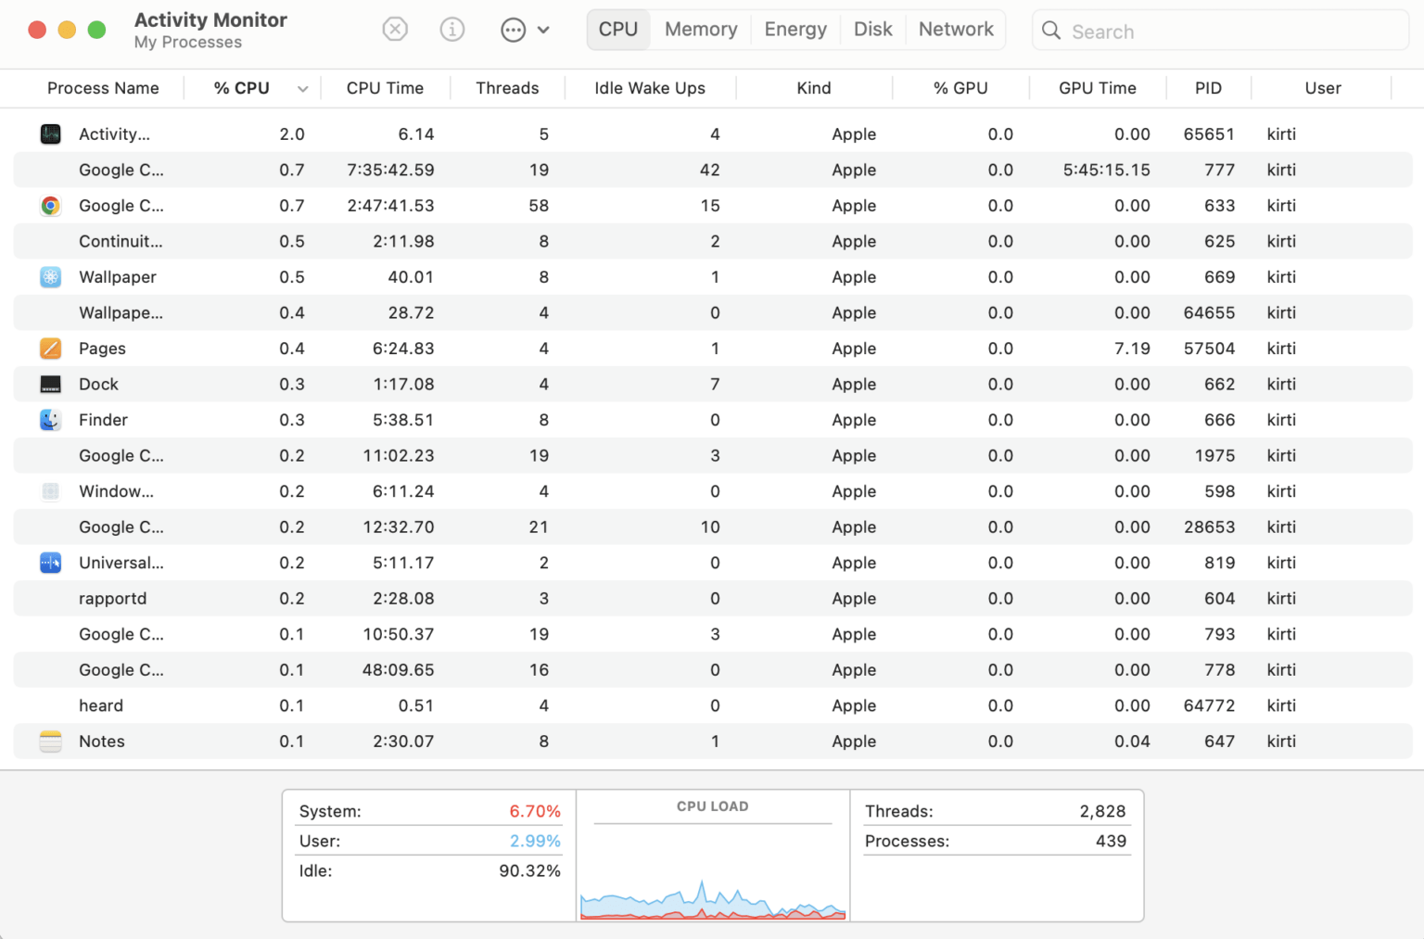Sort by PID column header
The width and height of the screenshot is (1424, 939).
[1208, 88]
